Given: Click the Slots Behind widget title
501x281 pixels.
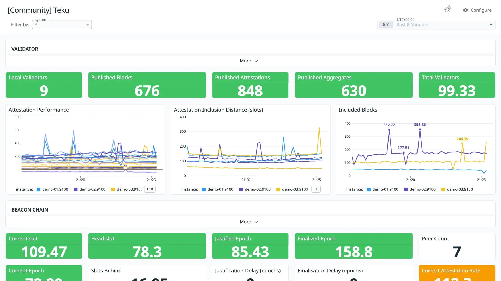Looking at the screenshot, I should (106, 271).
